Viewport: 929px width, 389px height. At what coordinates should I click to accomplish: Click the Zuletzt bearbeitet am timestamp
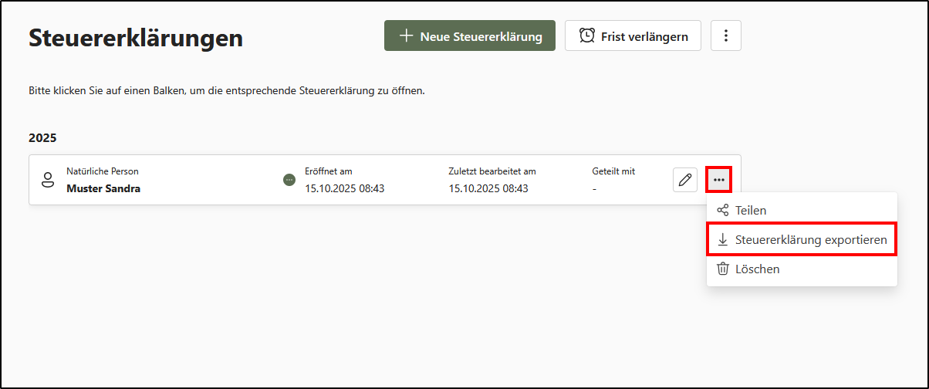coord(488,188)
